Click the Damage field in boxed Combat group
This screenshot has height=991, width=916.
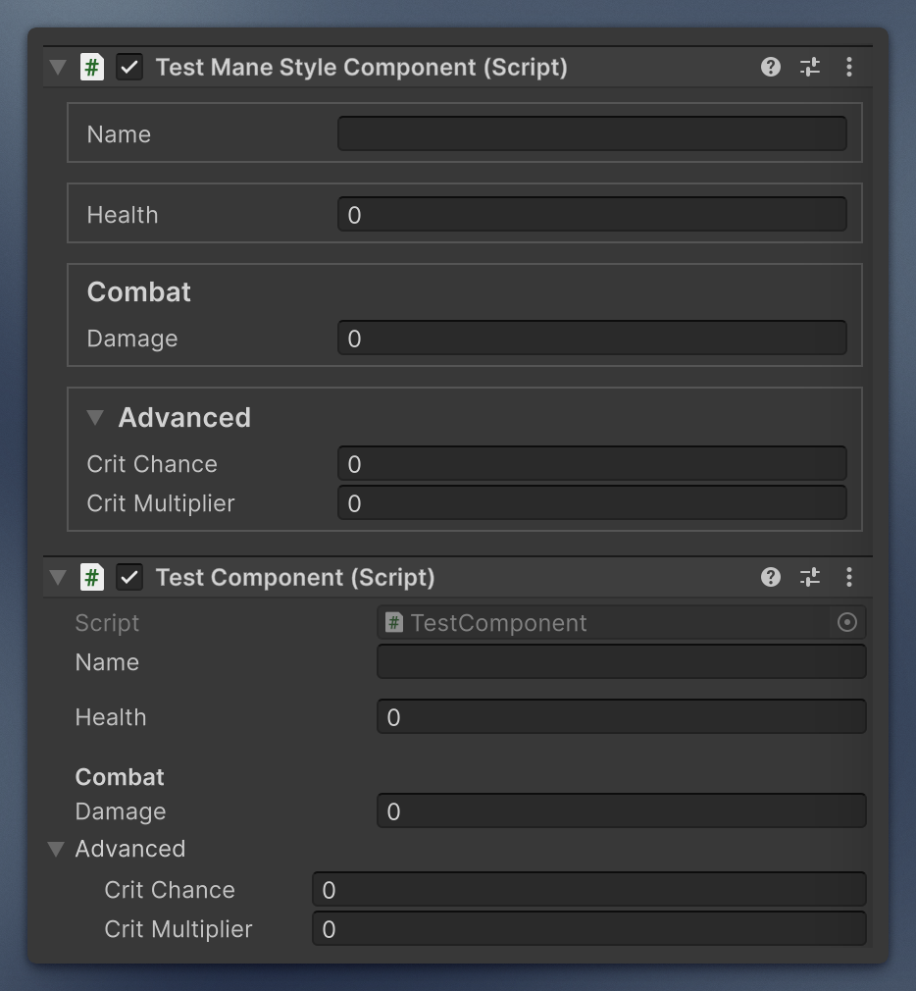point(592,338)
